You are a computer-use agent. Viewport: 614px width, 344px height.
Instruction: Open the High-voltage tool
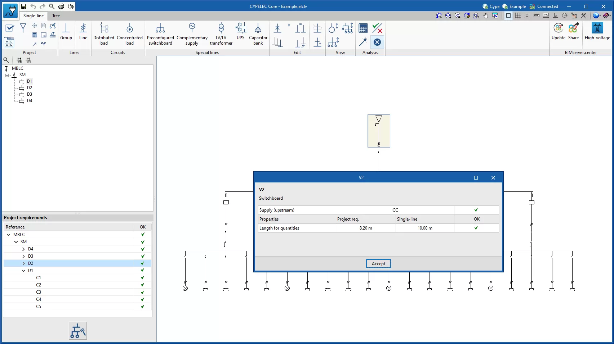click(597, 32)
